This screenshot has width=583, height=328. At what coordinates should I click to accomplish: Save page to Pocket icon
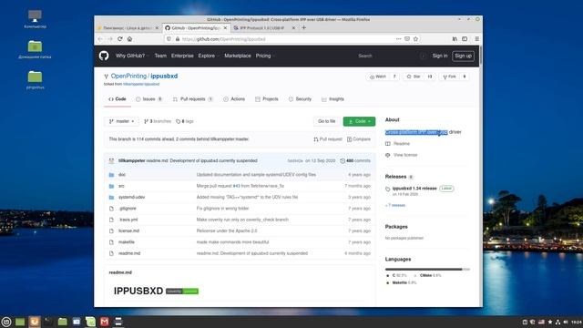coord(407,38)
